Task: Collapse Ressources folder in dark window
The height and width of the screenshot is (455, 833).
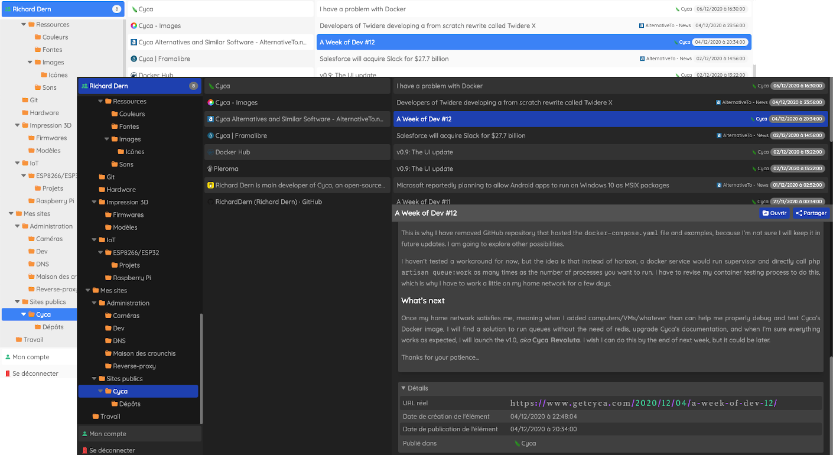Action: [100, 102]
